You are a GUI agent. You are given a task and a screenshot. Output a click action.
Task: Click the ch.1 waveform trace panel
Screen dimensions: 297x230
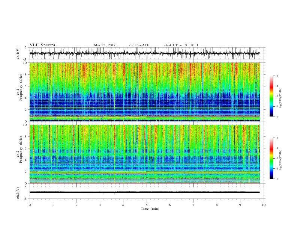point(147,53)
